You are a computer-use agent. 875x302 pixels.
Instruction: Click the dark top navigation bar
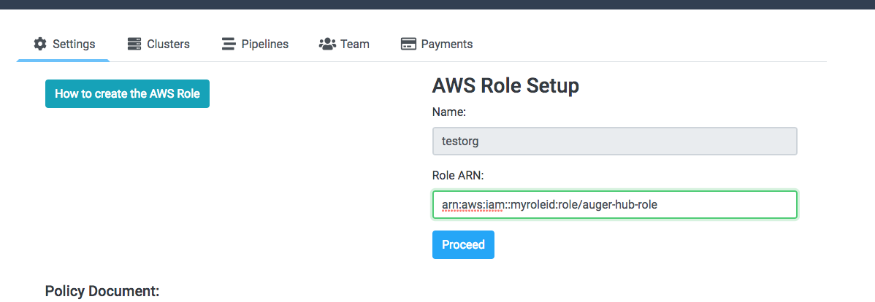pos(437,4)
